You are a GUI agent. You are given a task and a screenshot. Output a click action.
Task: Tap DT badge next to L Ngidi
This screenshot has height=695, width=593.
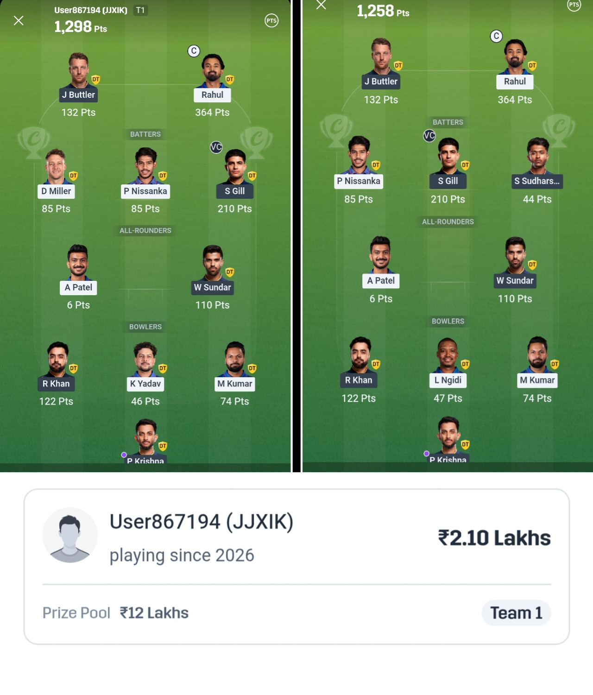465,364
